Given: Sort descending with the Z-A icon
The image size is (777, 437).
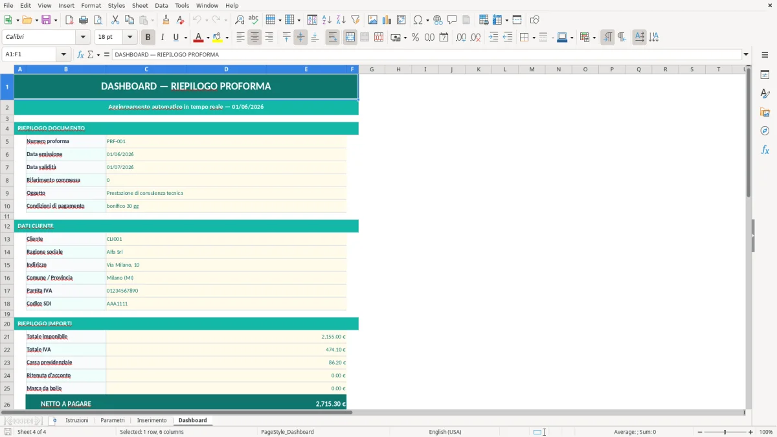Looking at the screenshot, I should point(341,20).
